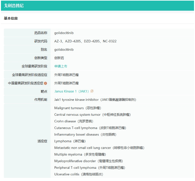Select the golidocitinib drug name value
Image resolution: width=195 pixels, height=181 pixels.
click(x=64, y=33)
